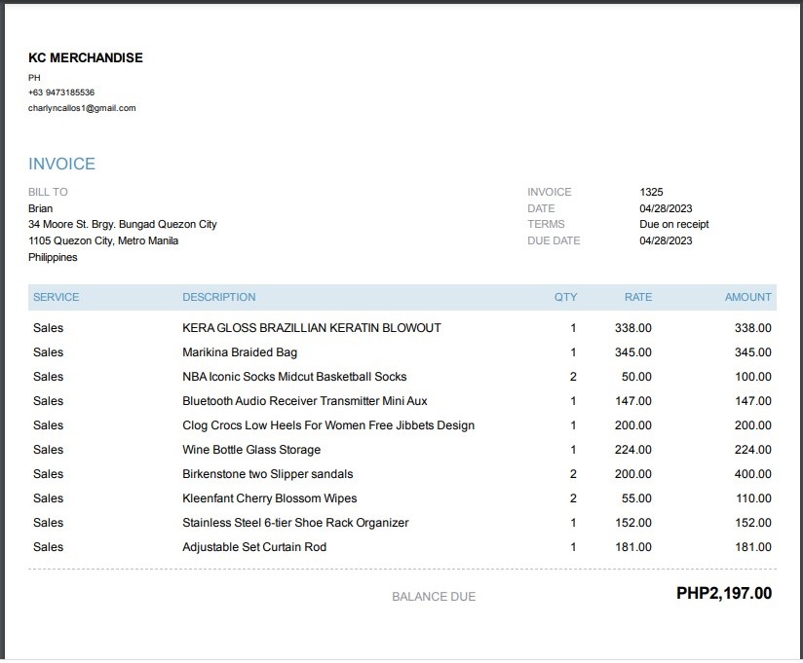Click the DUE DATE value 04/28/2023
This screenshot has height=663, width=803.
[666, 240]
